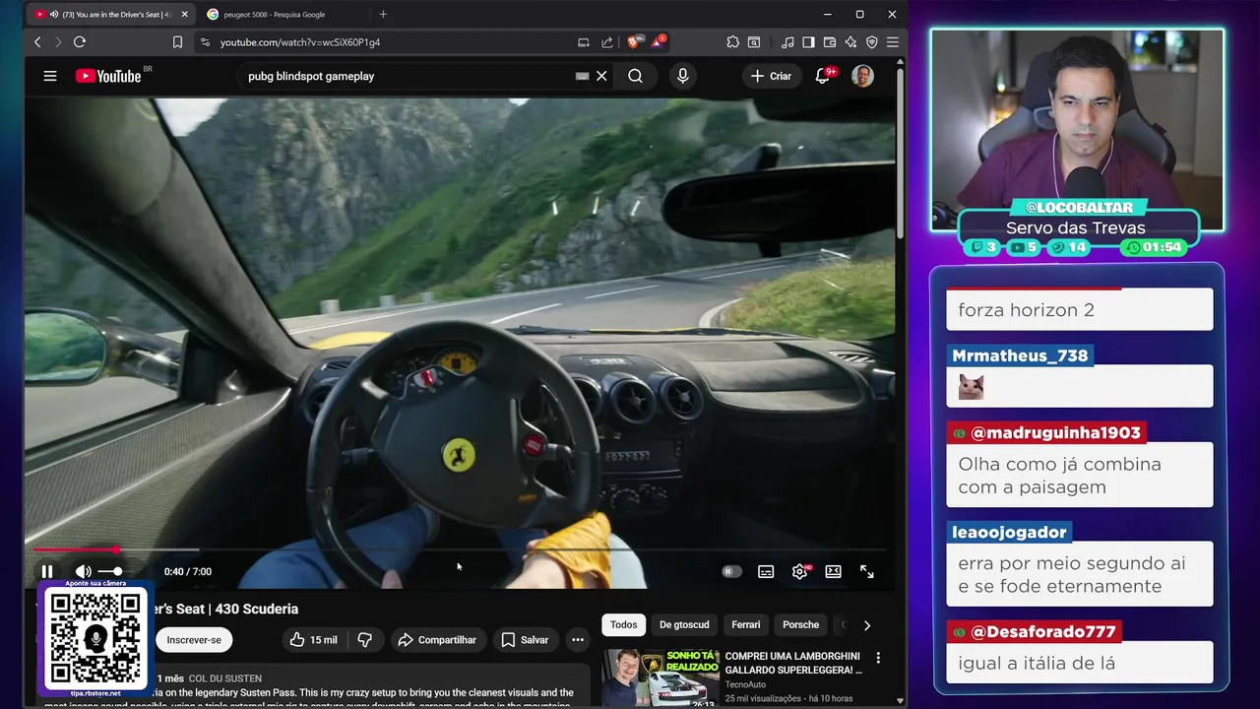Screen dimensions: 1260x709
Task: Toggle the autoplay switch in player
Action: pos(731,571)
